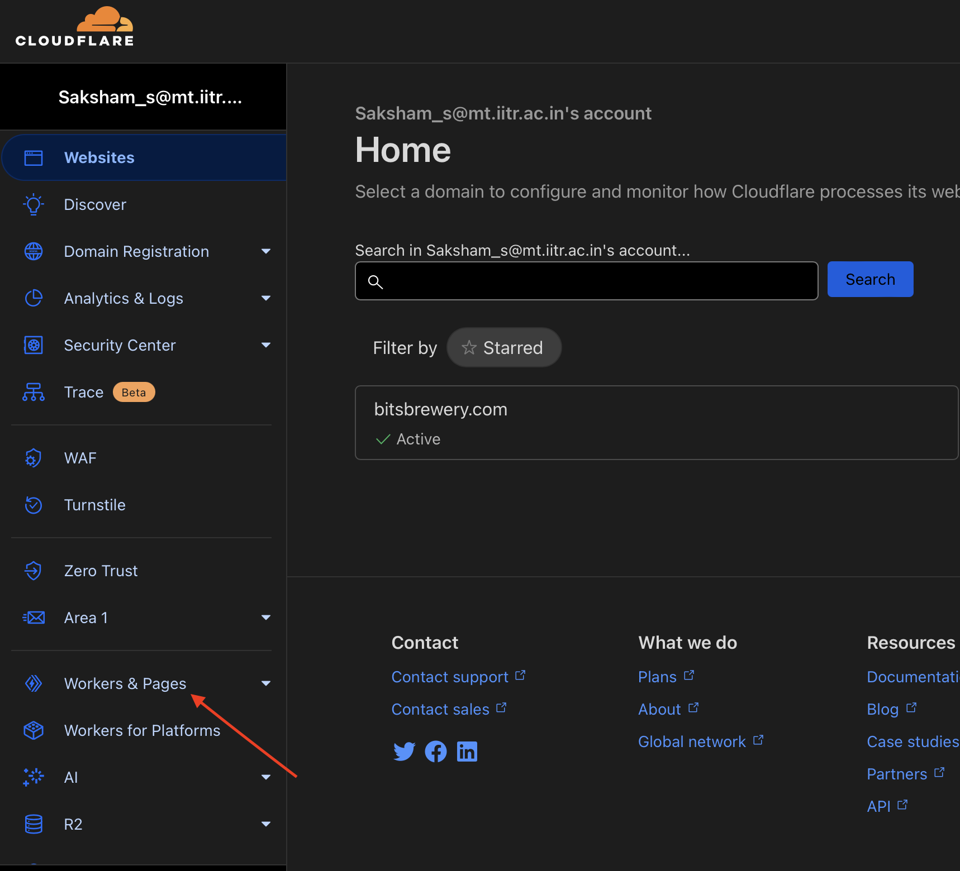This screenshot has height=871, width=960.
Task: Open the LinkedIn social link
Action: pos(467,752)
